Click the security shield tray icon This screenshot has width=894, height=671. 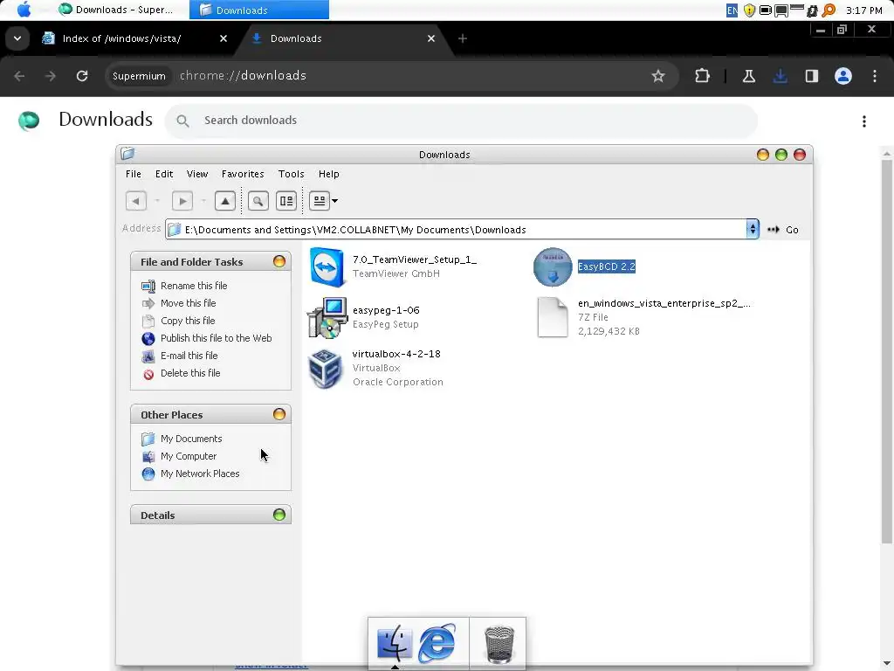coord(749,10)
